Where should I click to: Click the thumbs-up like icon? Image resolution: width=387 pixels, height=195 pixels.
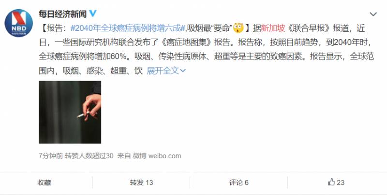click(331, 182)
